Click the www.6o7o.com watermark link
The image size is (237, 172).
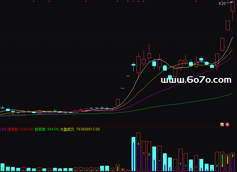tap(196, 80)
